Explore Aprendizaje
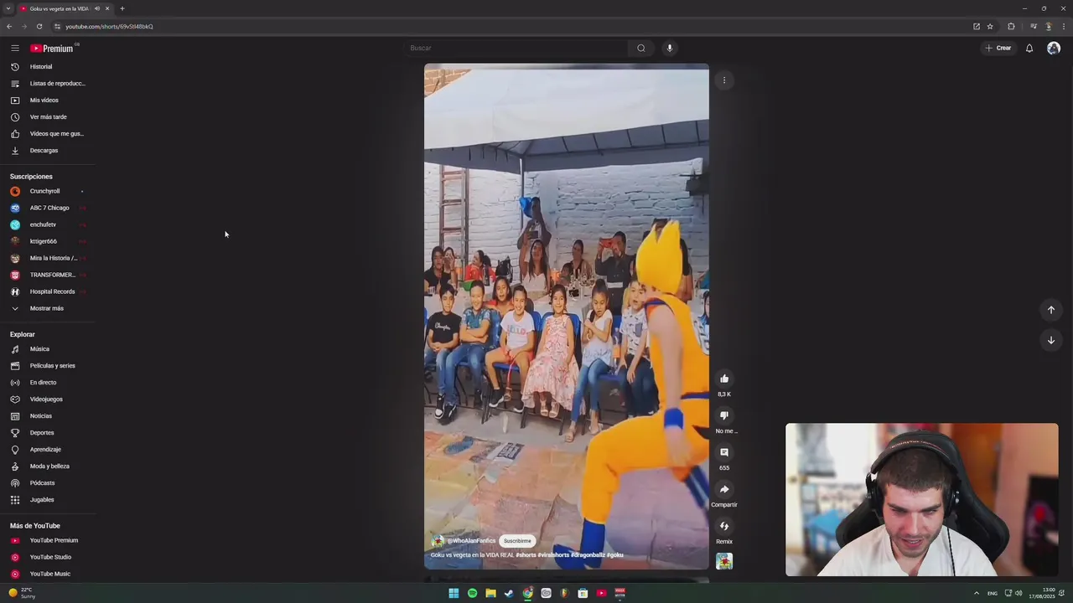 (47, 450)
